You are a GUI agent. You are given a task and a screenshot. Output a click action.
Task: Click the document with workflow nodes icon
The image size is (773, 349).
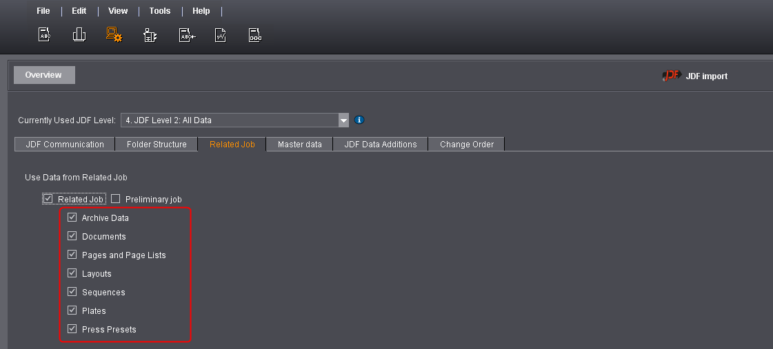click(x=255, y=35)
